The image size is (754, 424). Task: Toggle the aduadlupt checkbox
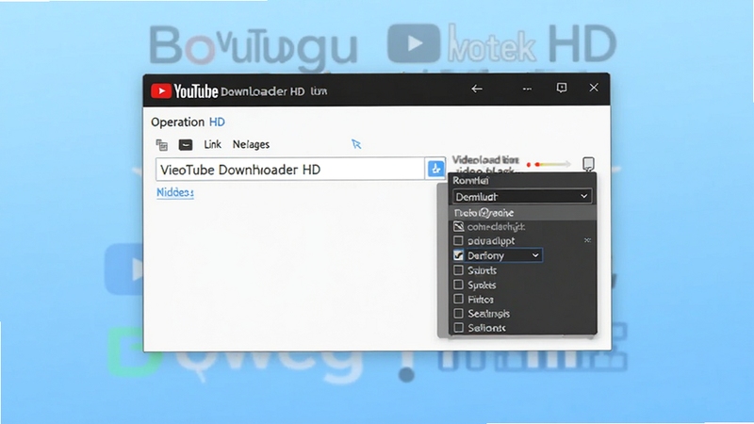[458, 240]
